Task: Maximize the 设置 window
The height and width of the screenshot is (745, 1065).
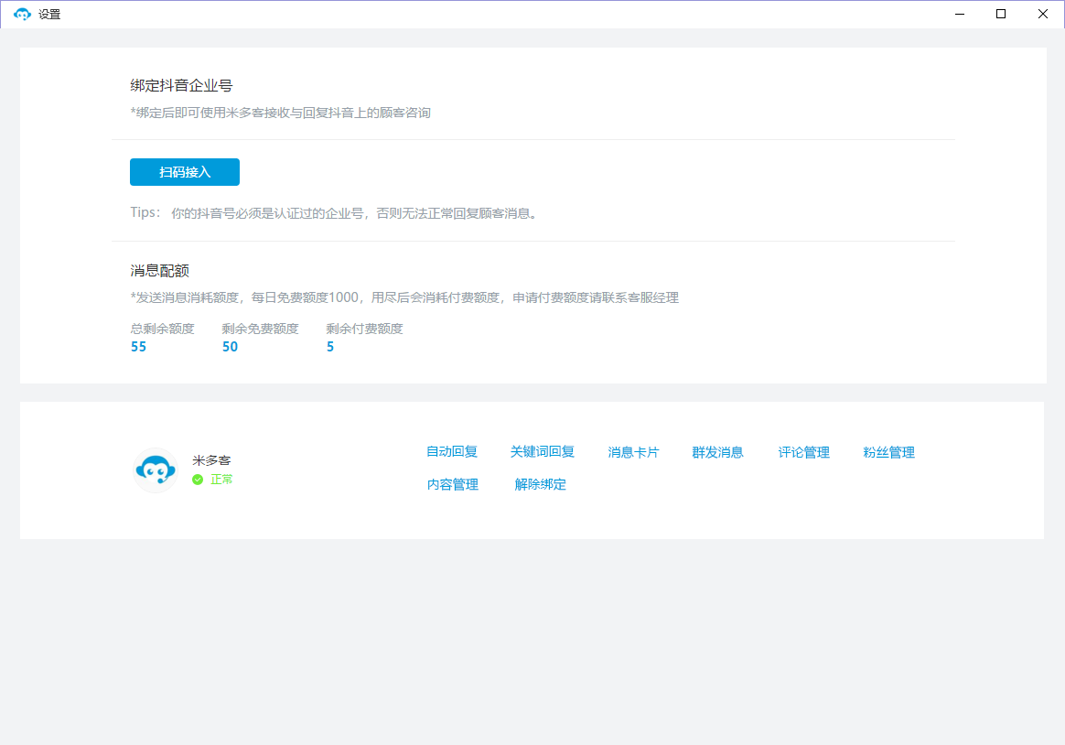Action: (1000, 15)
